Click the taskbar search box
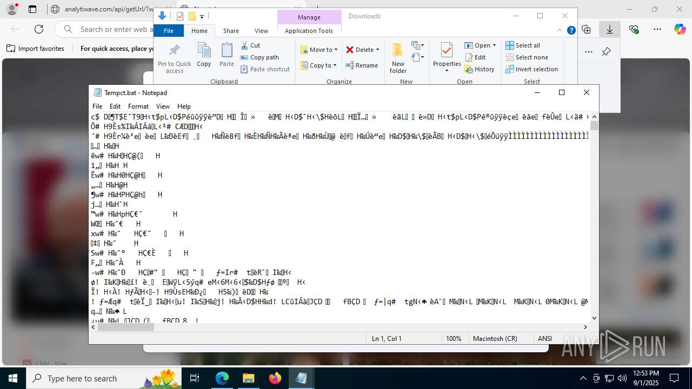 point(104,378)
